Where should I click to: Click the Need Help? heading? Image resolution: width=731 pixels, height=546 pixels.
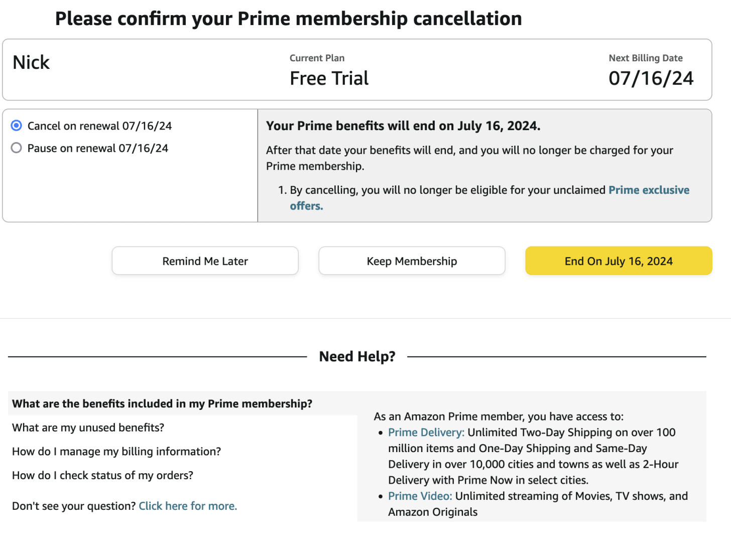357,357
